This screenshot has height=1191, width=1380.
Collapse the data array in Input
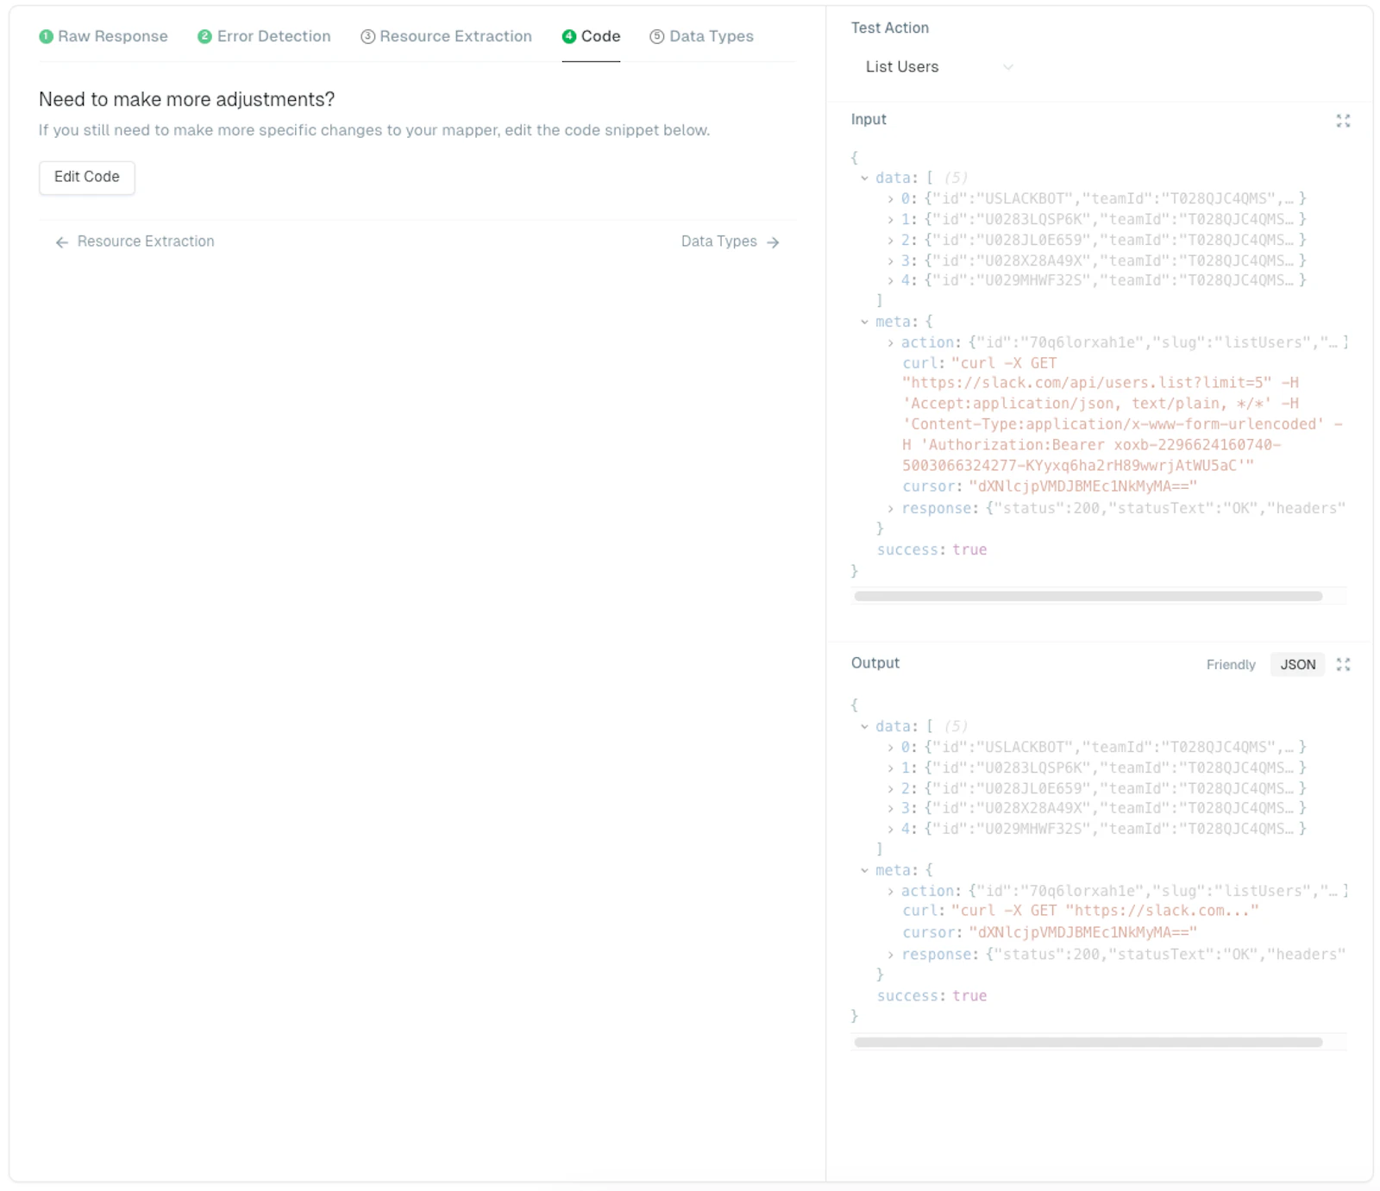click(864, 179)
